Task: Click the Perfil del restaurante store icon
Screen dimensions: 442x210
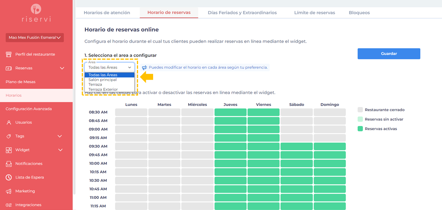Action: [8, 54]
